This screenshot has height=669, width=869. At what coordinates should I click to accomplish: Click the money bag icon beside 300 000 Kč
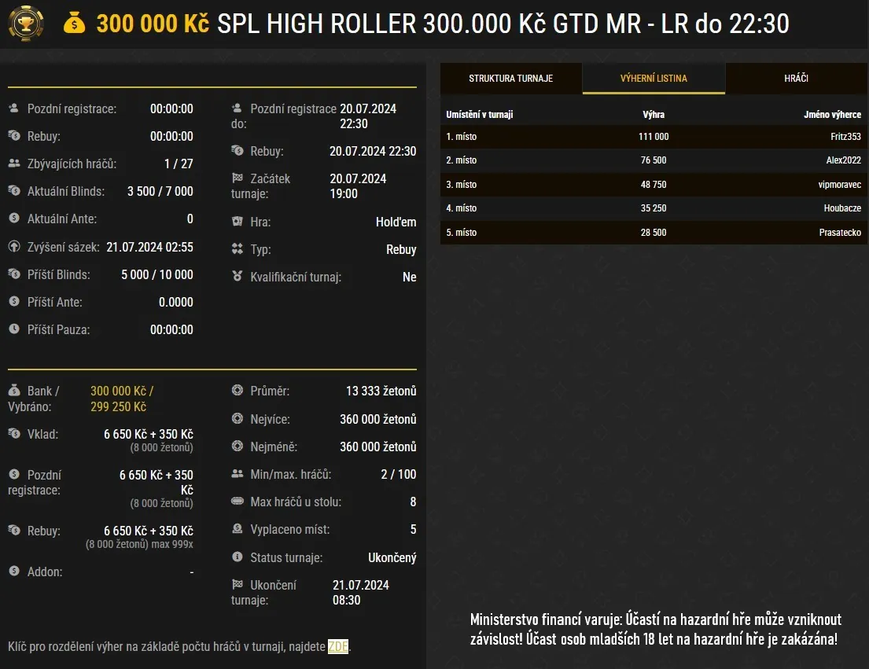tap(75, 24)
